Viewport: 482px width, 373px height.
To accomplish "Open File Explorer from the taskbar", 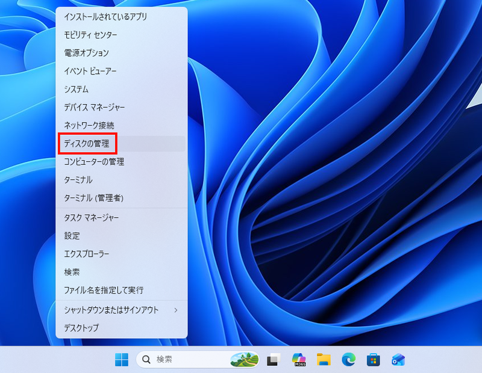I will [324, 359].
